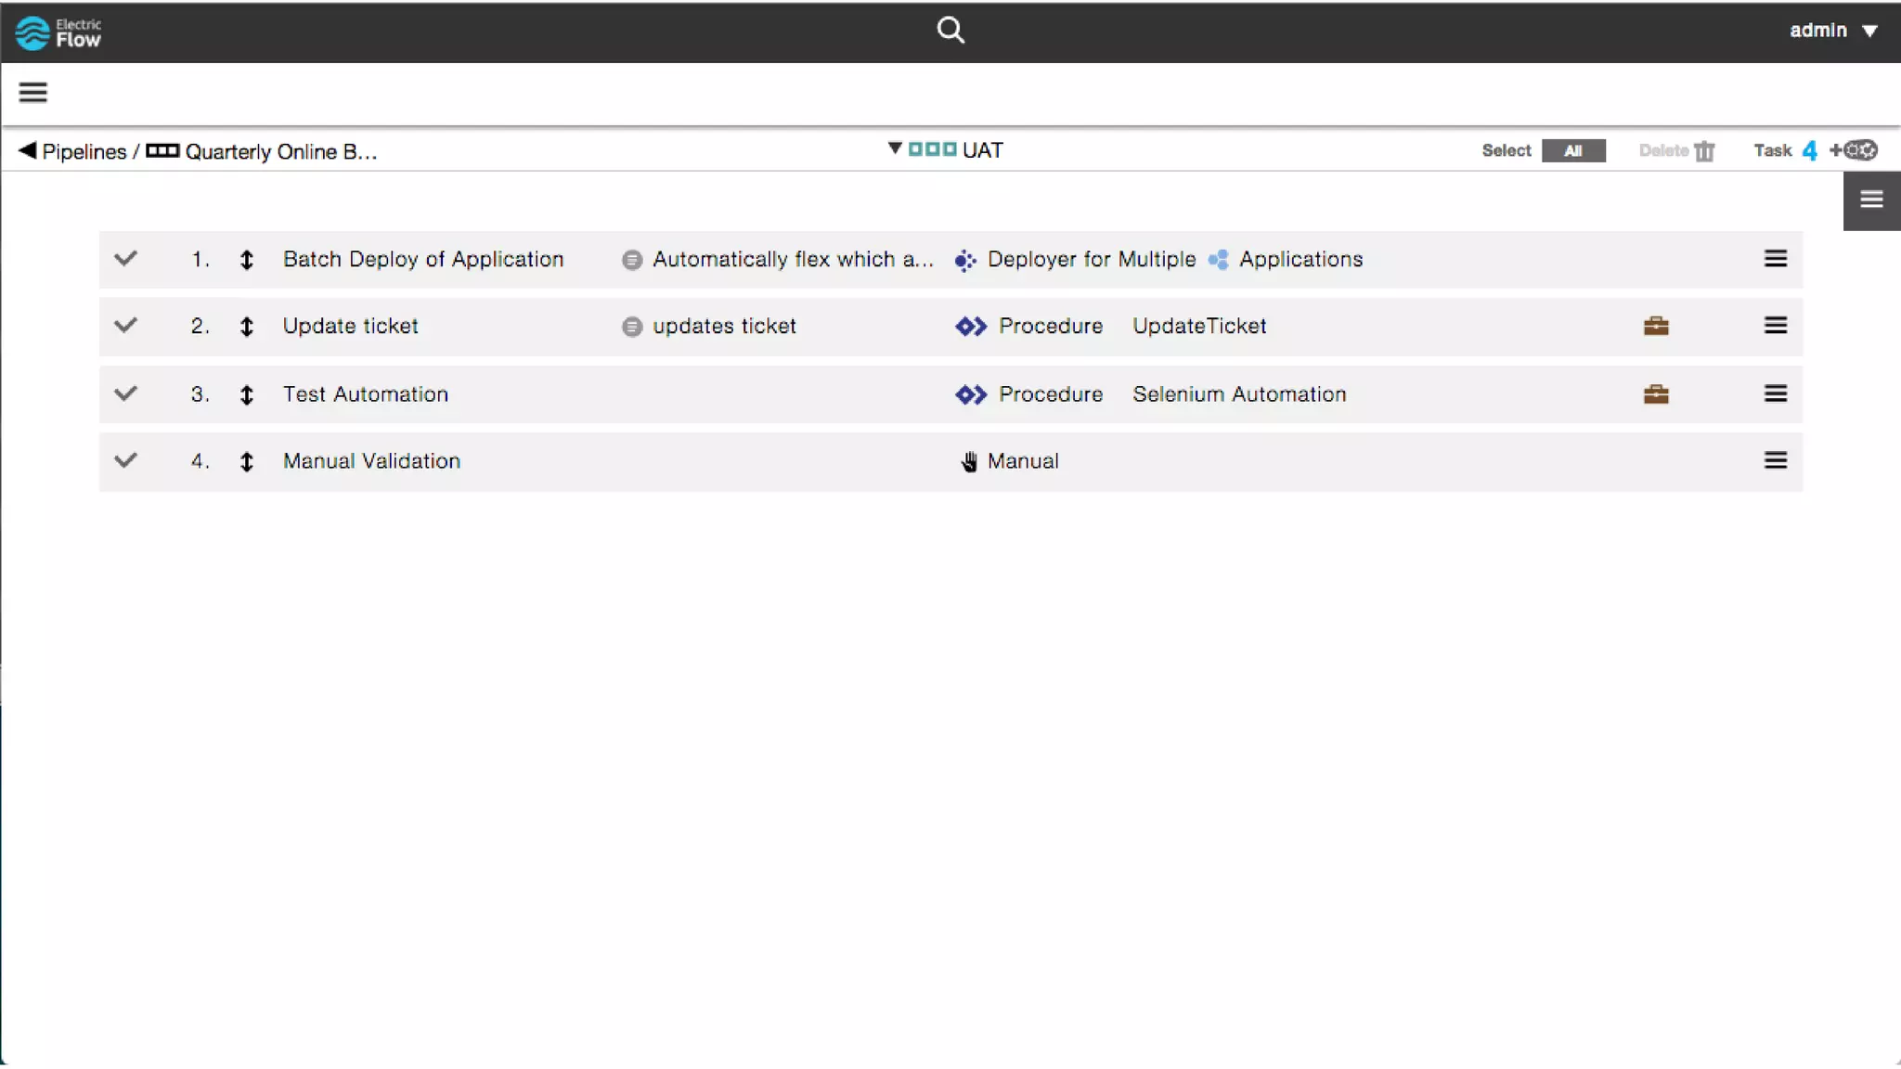Expand the UAT stage dropdown
The height and width of the screenshot is (1069, 1901).
click(x=895, y=148)
